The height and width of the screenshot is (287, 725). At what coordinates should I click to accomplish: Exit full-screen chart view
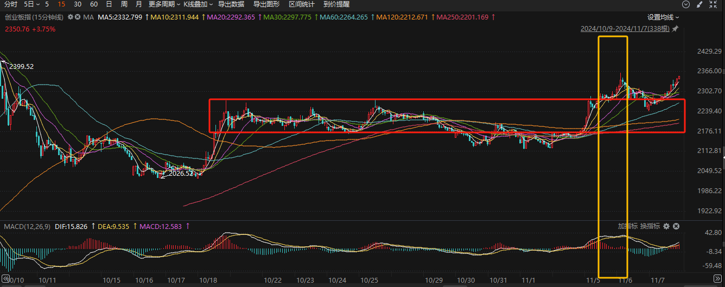[x=713, y=4]
